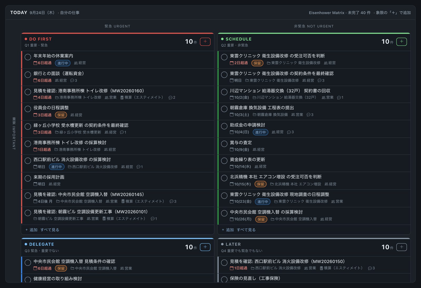
Task: Check off 資金繰り表の更新 task
Action: (224, 161)
